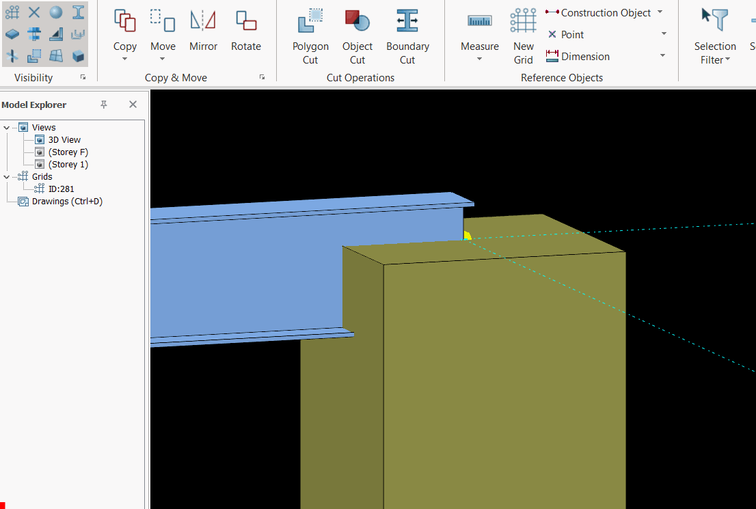Image resolution: width=756 pixels, height=509 pixels.
Task: Click the Dimension button
Action: click(x=578, y=57)
